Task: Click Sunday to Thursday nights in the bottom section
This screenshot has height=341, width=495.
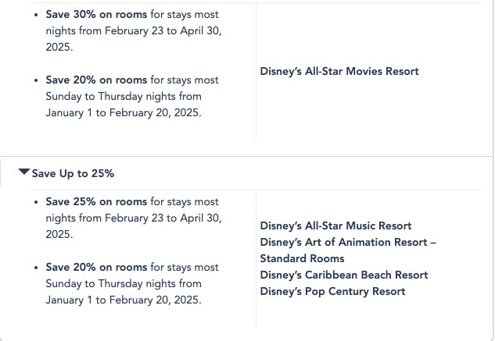Action: tap(123, 283)
